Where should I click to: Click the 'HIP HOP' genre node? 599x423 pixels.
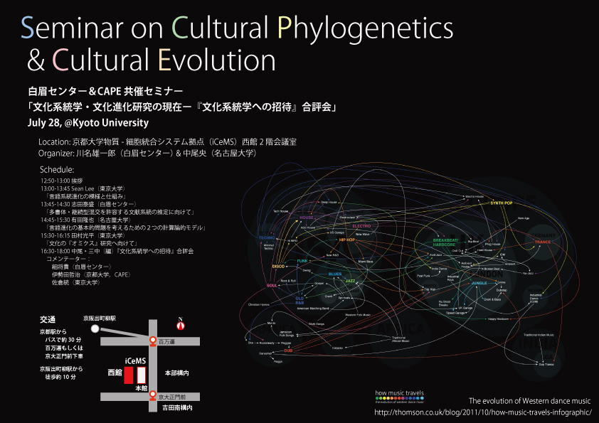click(x=347, y=240)
